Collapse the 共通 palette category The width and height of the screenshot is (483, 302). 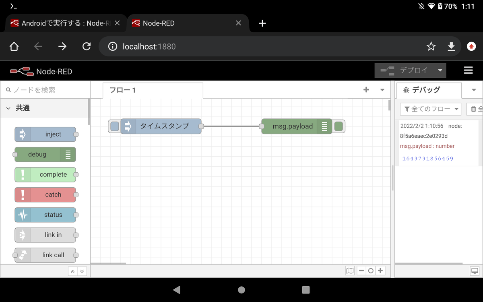tap(45, 108)
